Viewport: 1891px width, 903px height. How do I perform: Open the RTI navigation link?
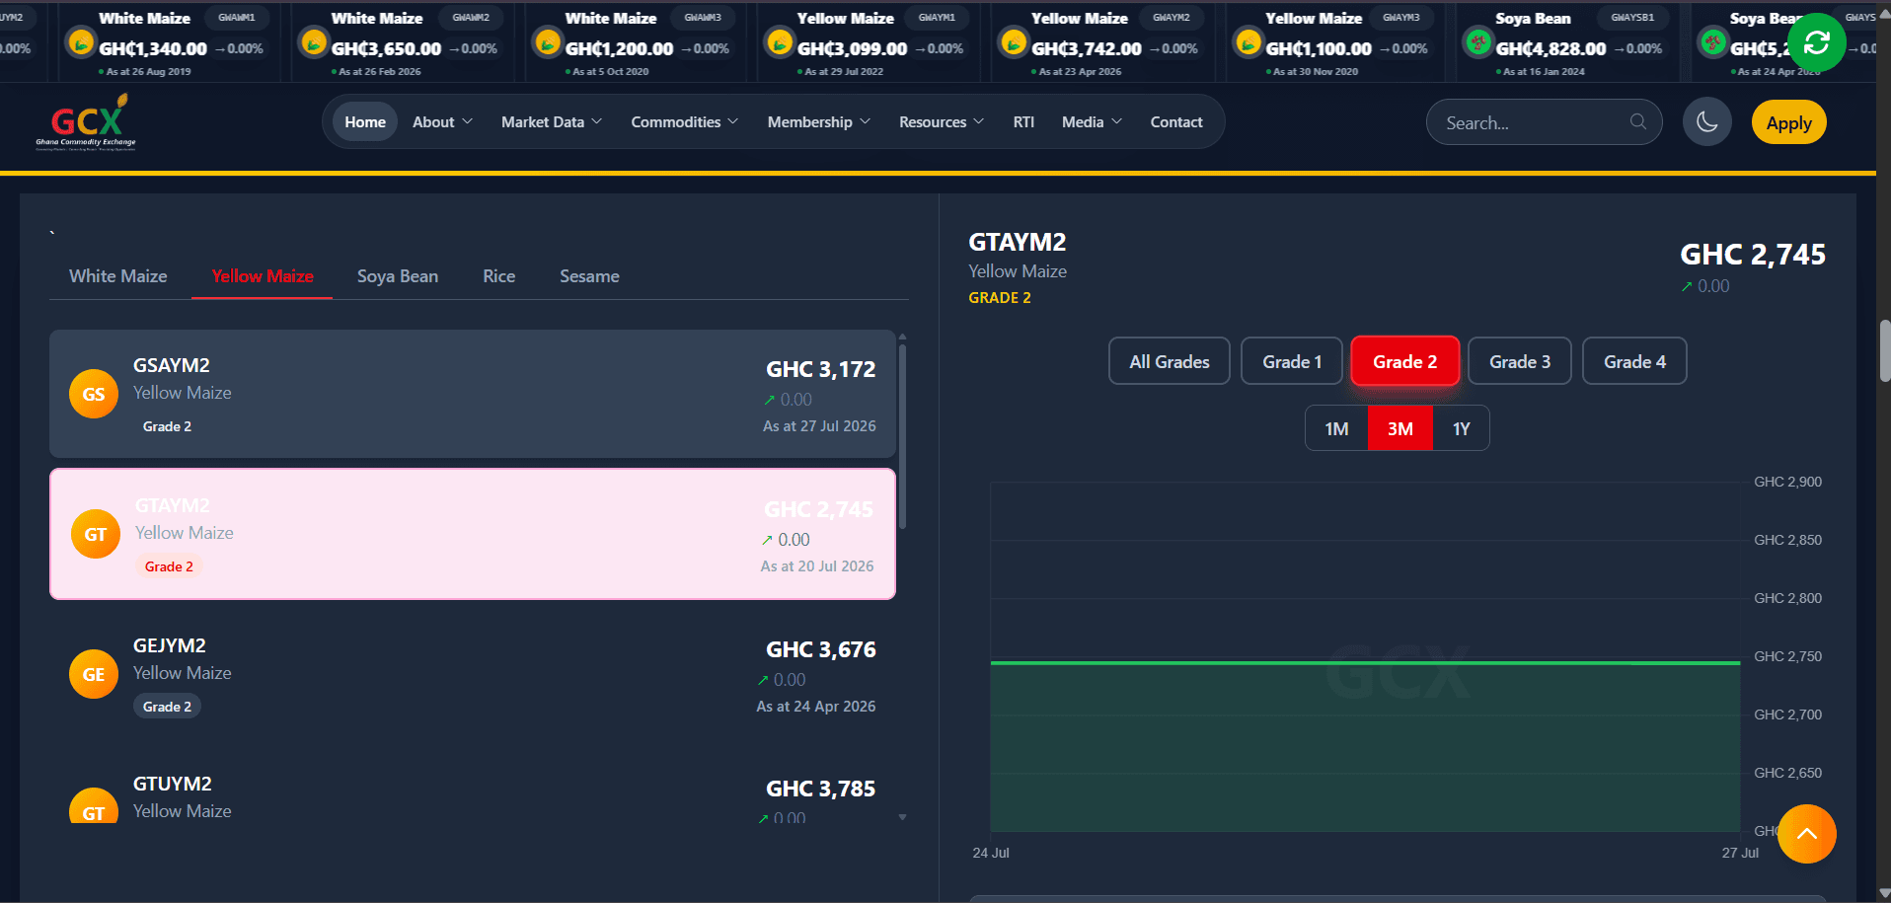click(1023, 122)
